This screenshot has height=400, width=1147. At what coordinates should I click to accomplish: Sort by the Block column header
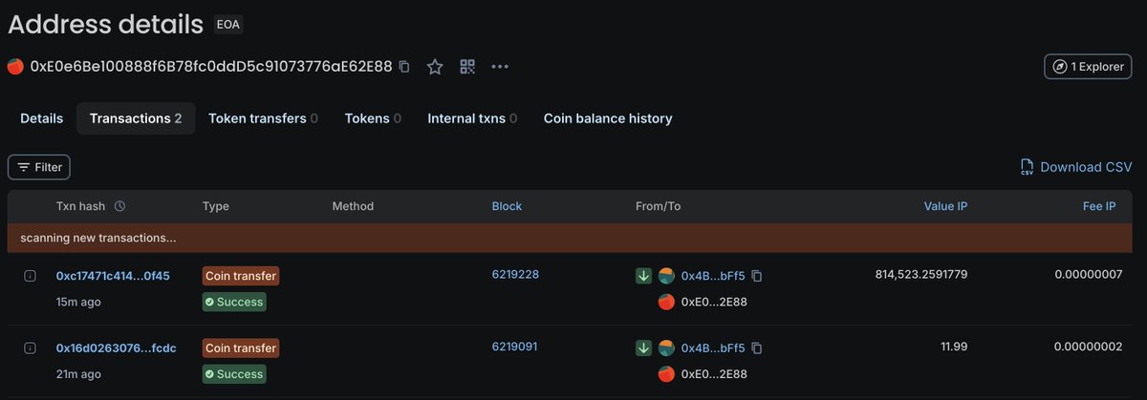click(x=507, y=206)
